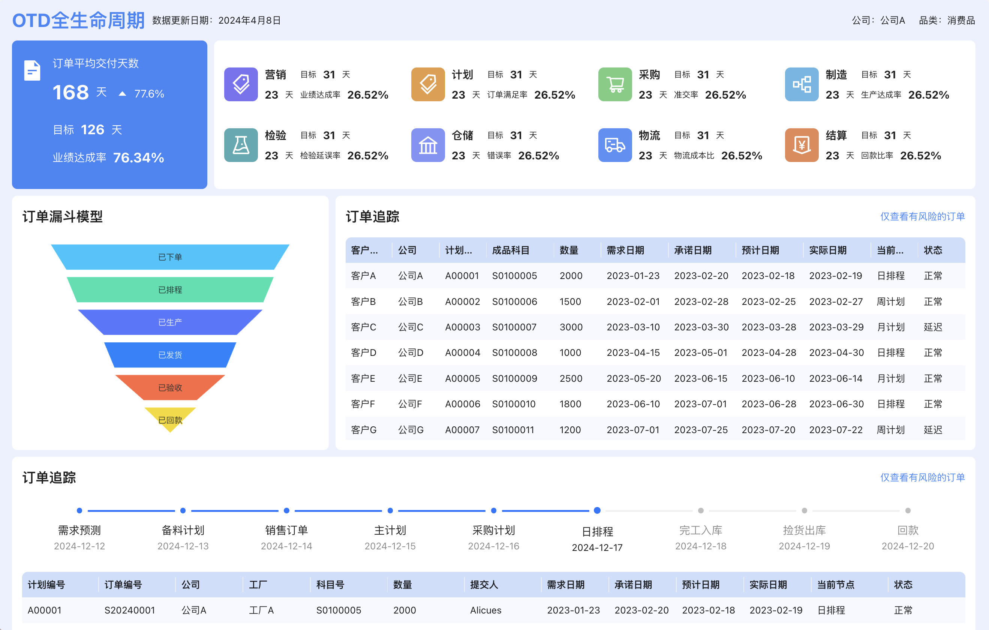Click the teal 检验 flask icon
The width and height of the screenshot is (989, 630).
coord(241,145)
